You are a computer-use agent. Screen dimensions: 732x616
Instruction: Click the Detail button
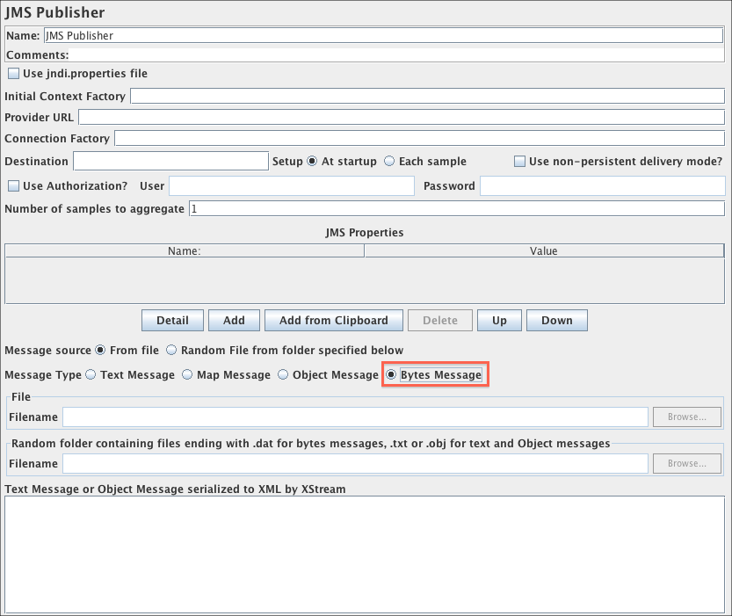point(172,321)
